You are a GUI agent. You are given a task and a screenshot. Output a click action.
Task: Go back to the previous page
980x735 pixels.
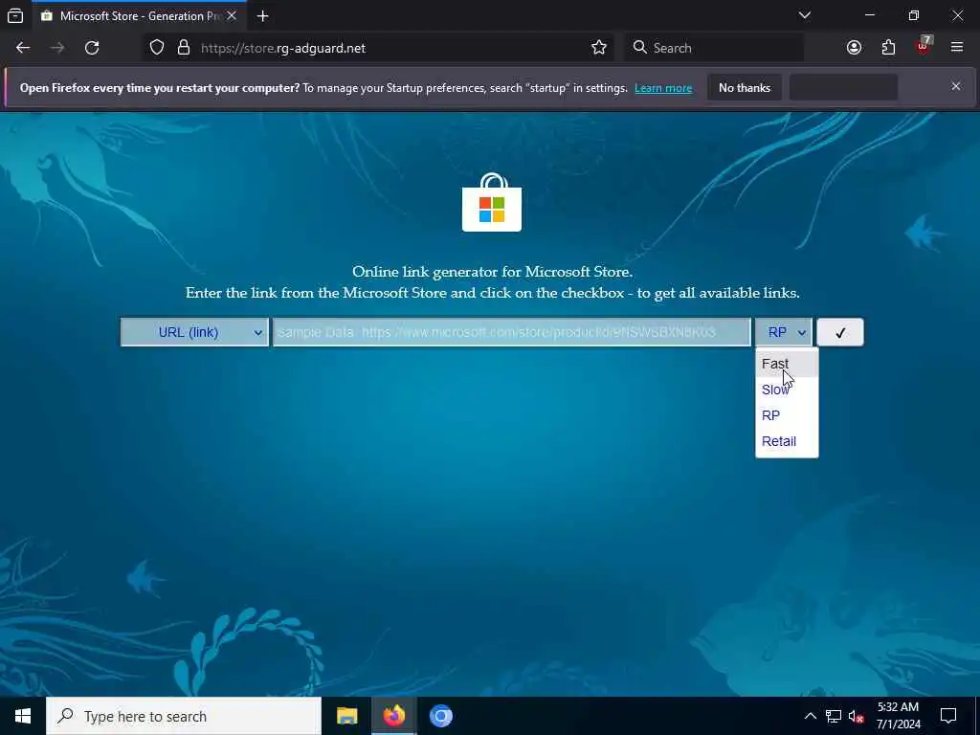pos(23,48)
